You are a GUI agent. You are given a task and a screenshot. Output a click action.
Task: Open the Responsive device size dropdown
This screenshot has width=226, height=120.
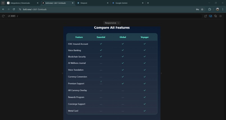[112, 23]
